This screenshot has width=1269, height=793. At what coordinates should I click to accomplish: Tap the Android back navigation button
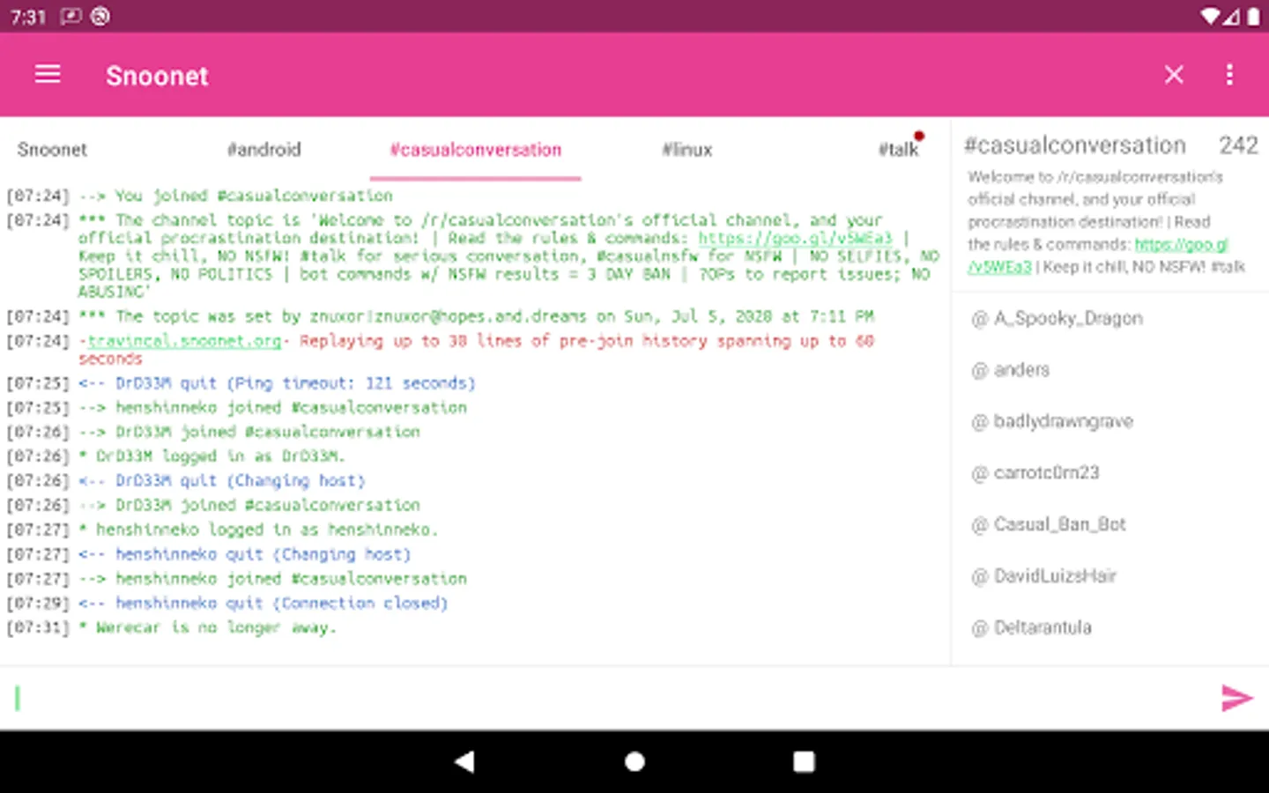[464, 761]
